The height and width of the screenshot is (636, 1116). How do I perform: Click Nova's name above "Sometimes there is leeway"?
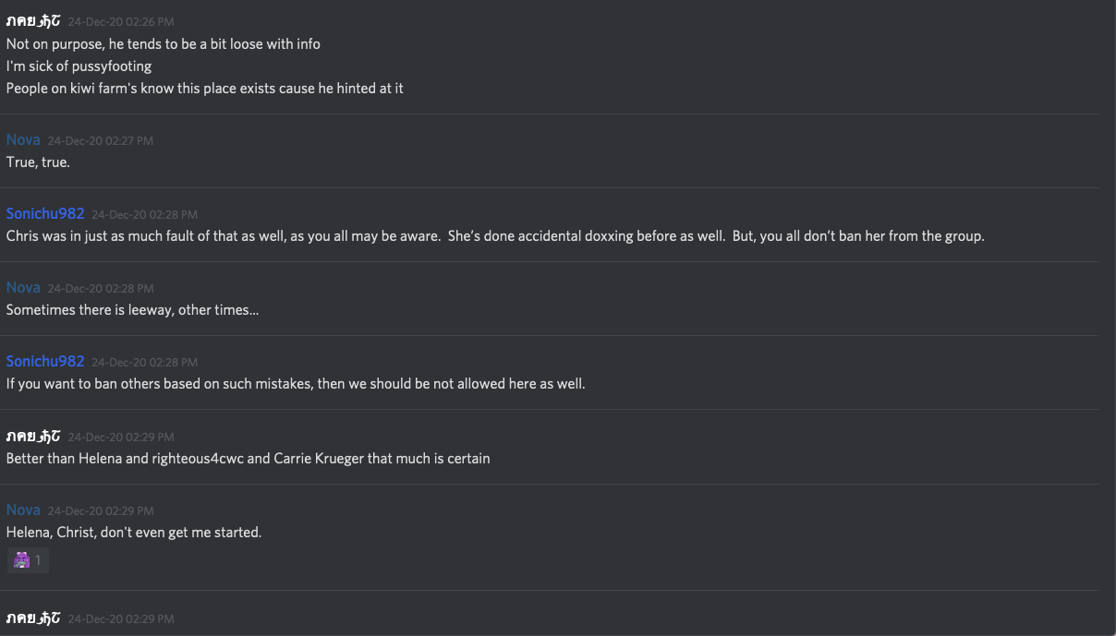(23, 288)
